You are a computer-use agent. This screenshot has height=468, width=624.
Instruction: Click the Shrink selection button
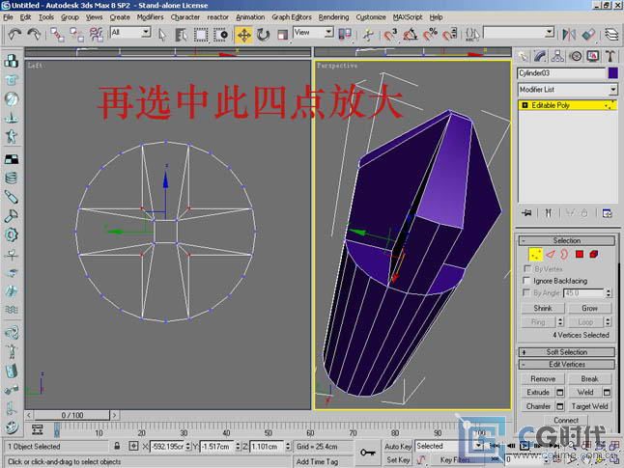(x=543, y=308)
